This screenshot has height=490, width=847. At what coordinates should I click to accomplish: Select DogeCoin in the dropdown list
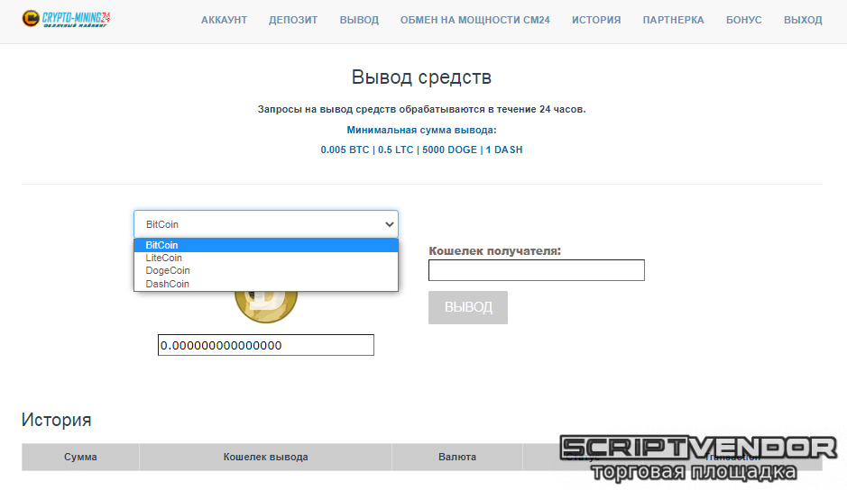168,270
